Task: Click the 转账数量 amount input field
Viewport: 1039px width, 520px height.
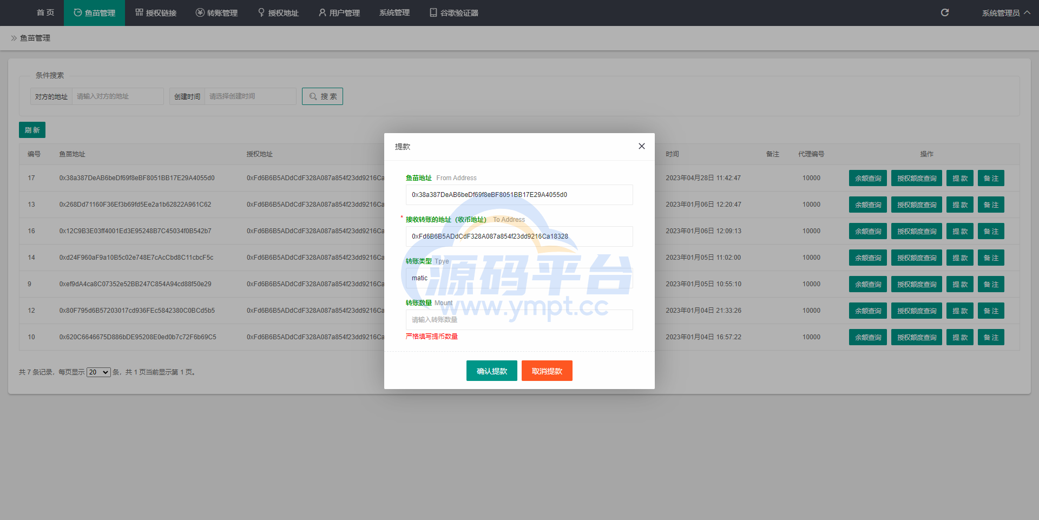Action: [x=519, y=320]
